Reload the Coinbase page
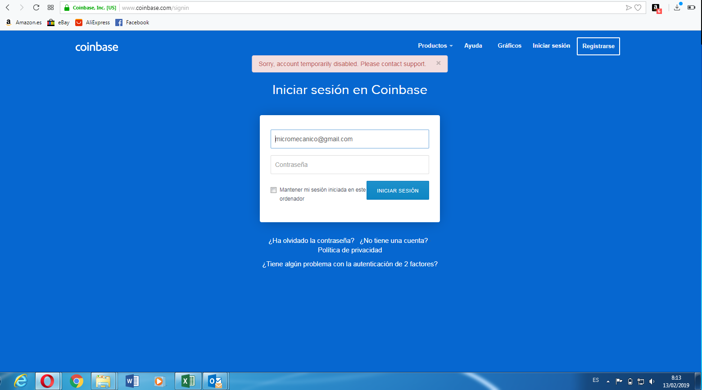The image size is (702, 390). pos(36,8)
